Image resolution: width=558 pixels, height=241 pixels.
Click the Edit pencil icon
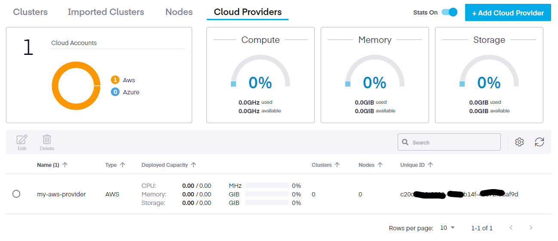[x=22, y=140]
